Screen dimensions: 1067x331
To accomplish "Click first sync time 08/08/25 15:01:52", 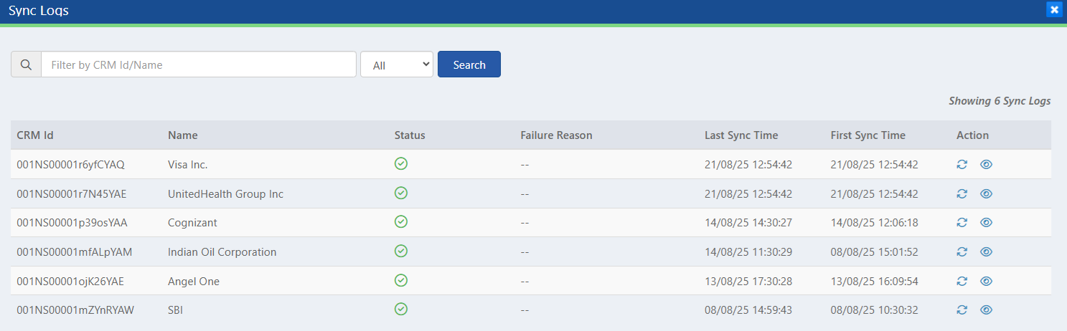I will click(874, 252).
